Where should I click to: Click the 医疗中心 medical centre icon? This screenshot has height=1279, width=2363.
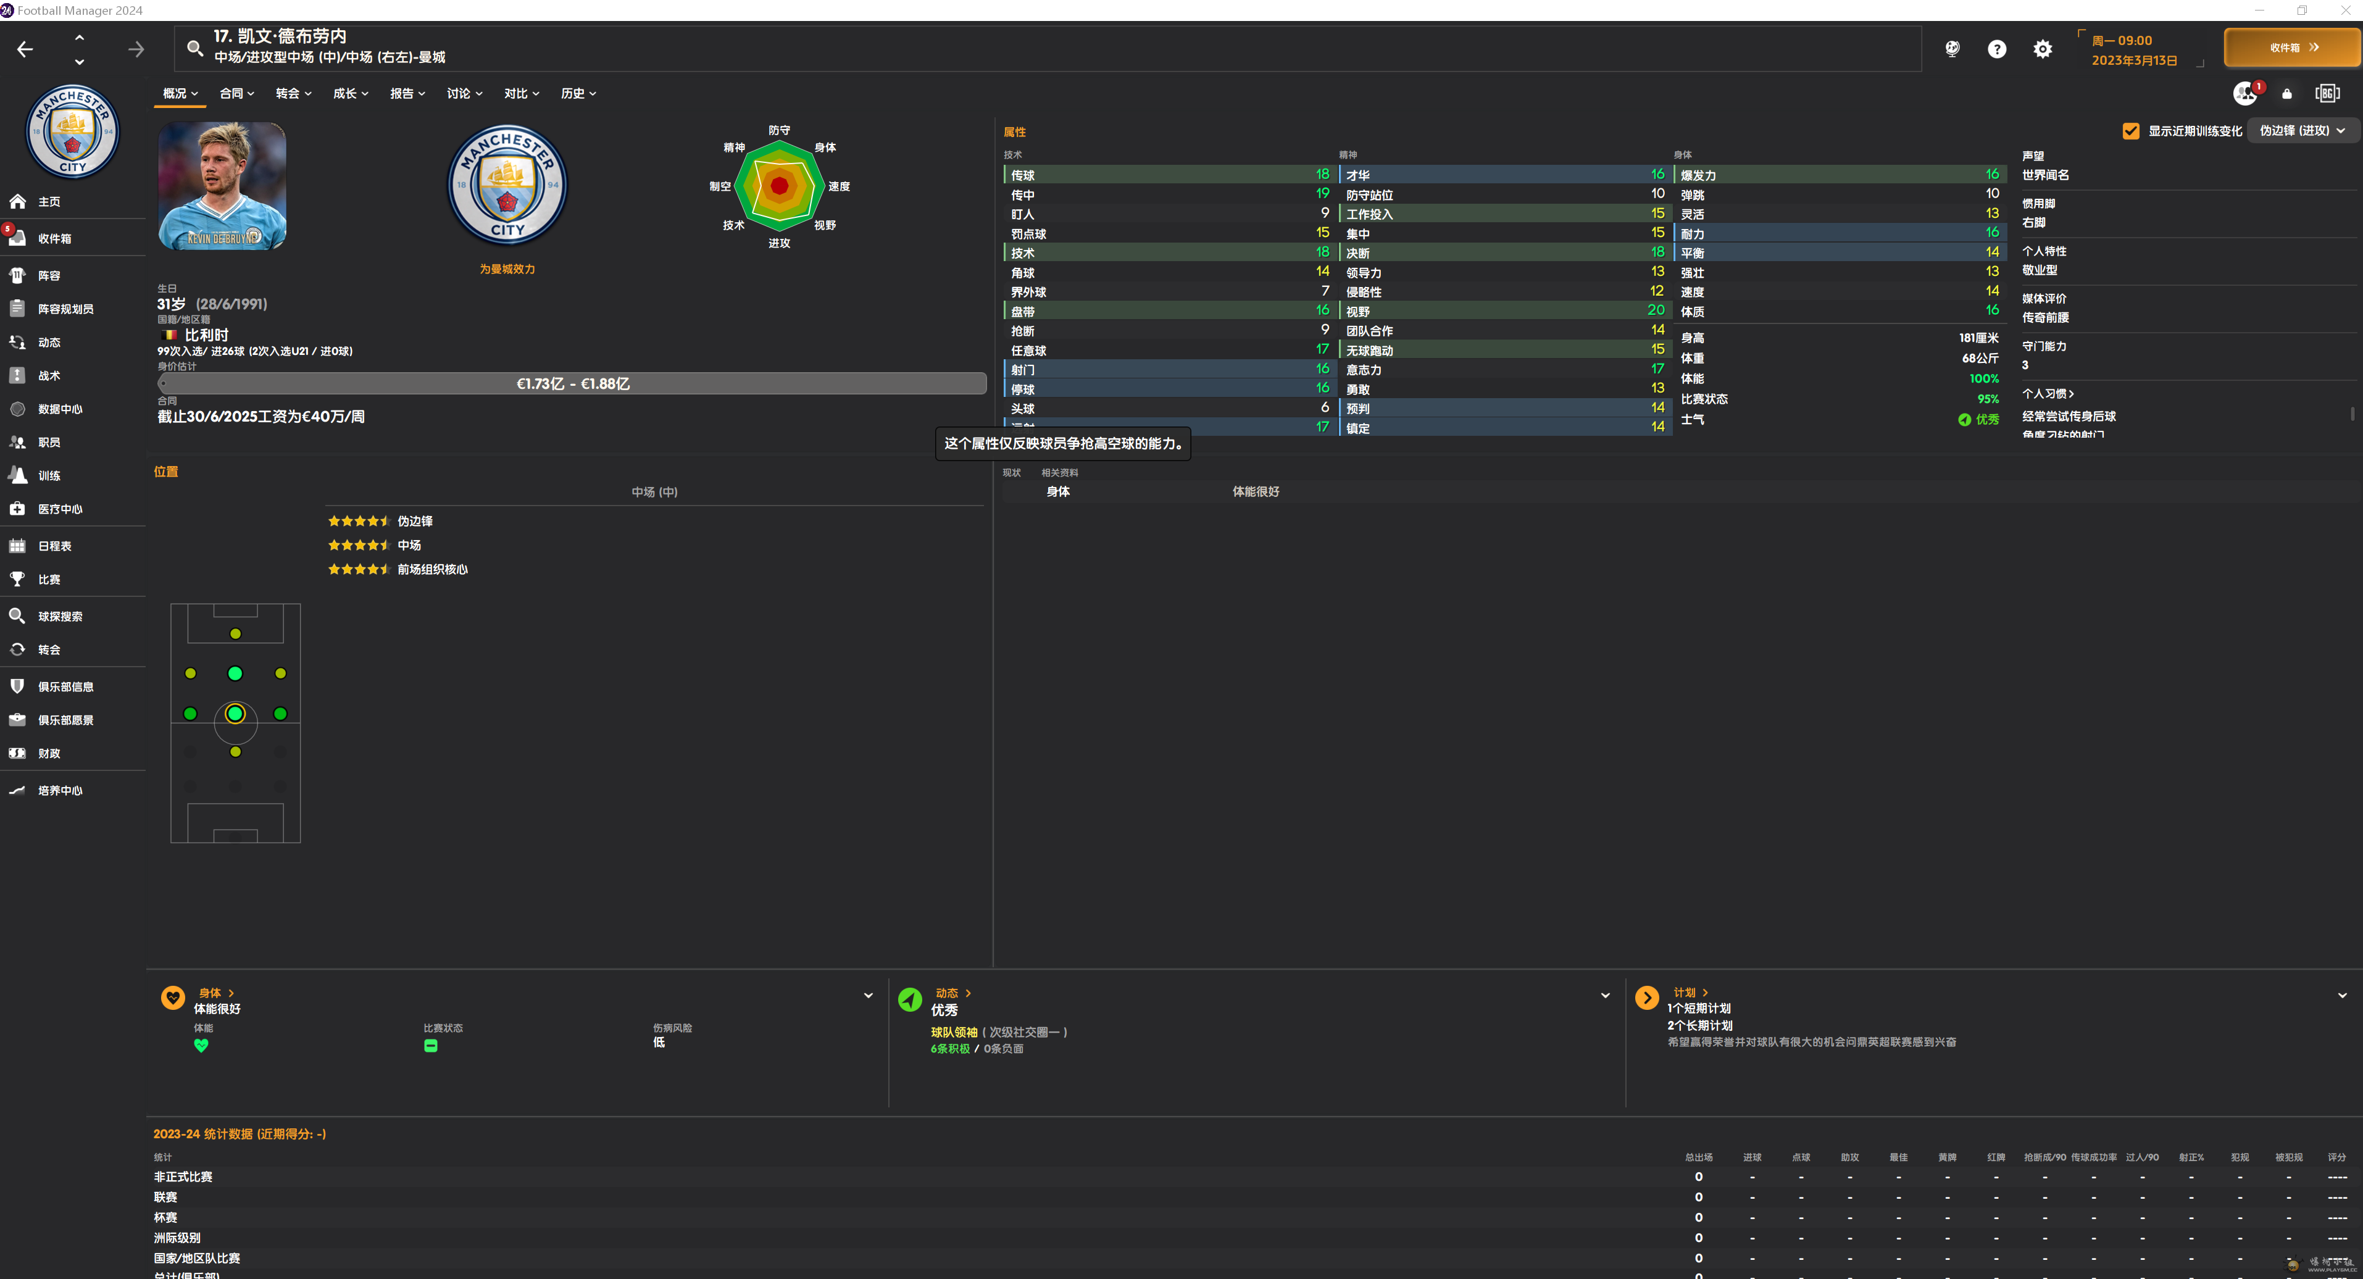pos(17,508)
